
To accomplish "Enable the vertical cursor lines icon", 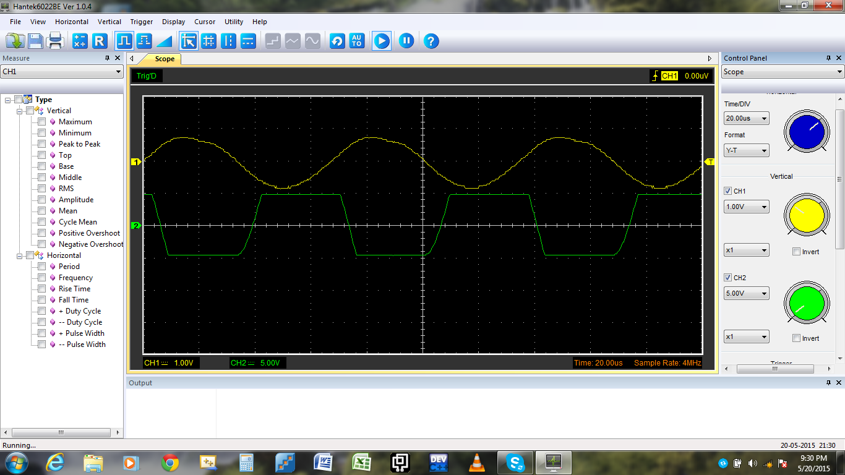I will pos(229,41).
